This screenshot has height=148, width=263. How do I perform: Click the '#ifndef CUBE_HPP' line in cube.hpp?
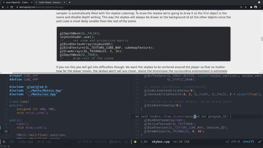tap(24, 76)
